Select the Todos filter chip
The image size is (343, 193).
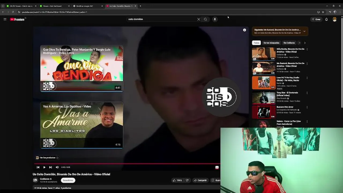(256, 43)
